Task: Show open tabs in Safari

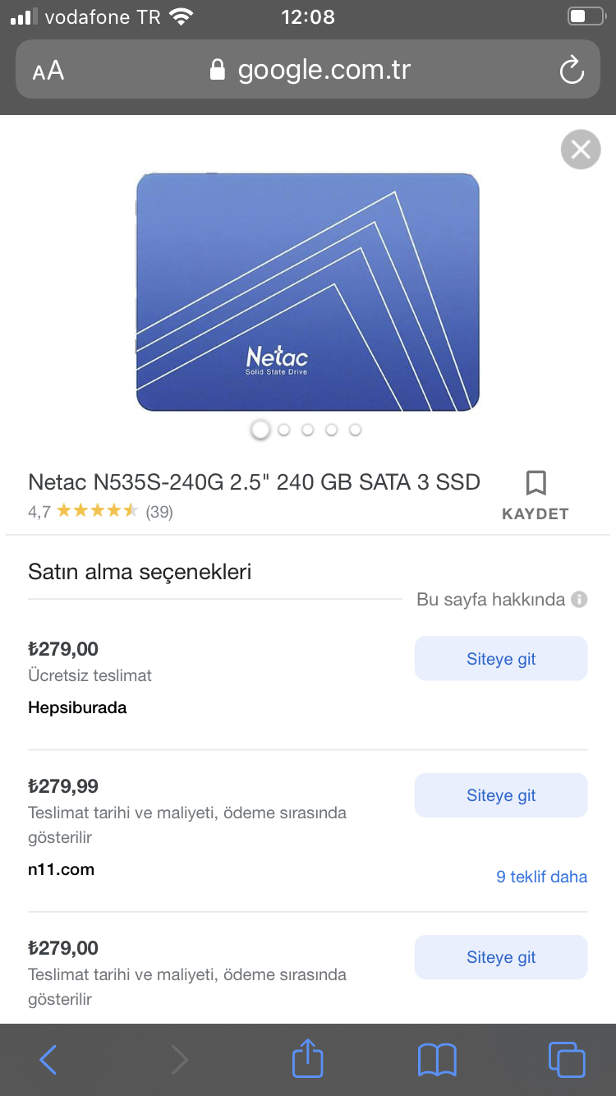Action: 566,1059
